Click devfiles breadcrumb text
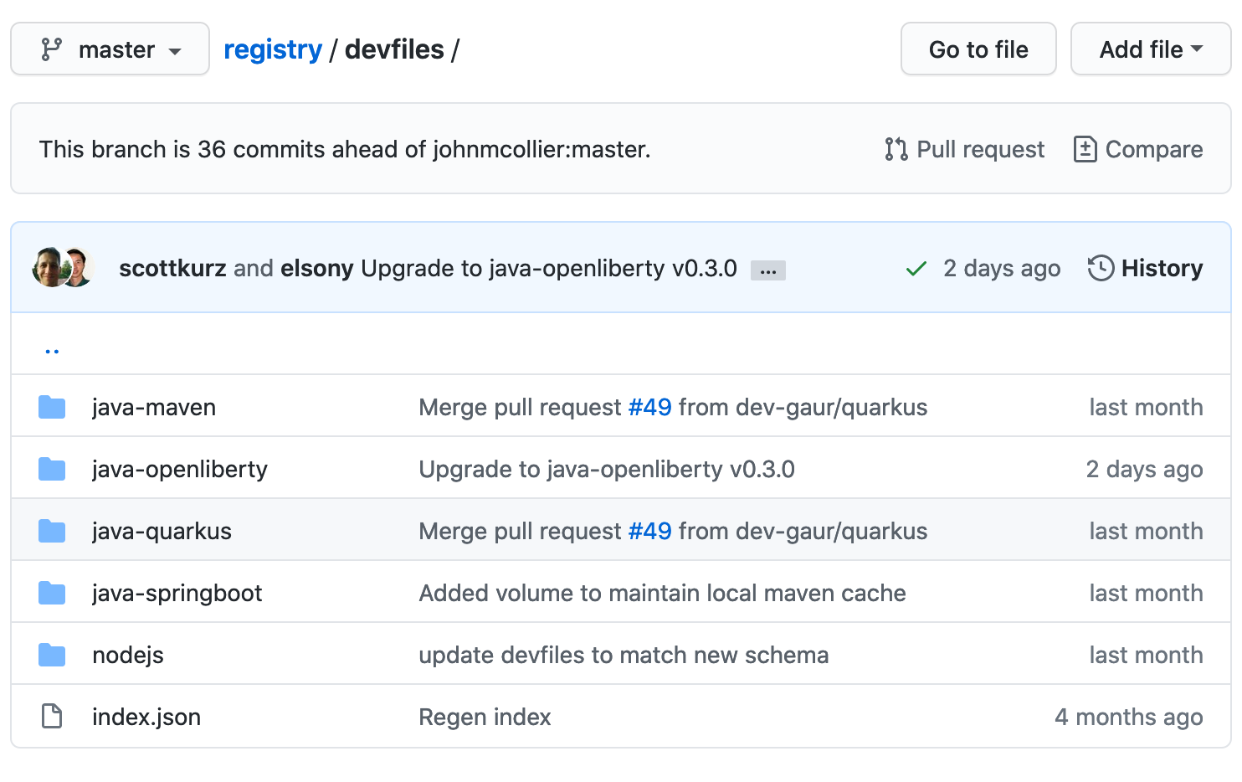1242x782 pixels. [394, 49]
